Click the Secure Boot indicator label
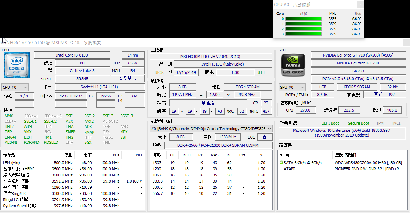This screenshot has height=213, width=410. pos(358,123)
